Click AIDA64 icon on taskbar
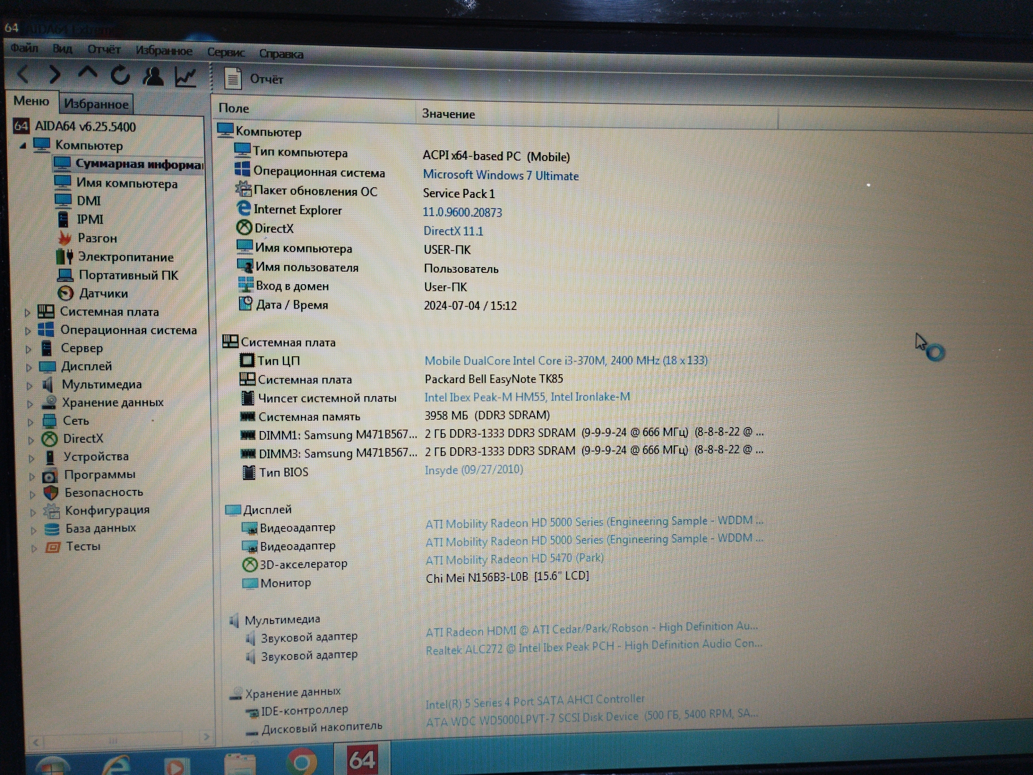 click(362, 760)
